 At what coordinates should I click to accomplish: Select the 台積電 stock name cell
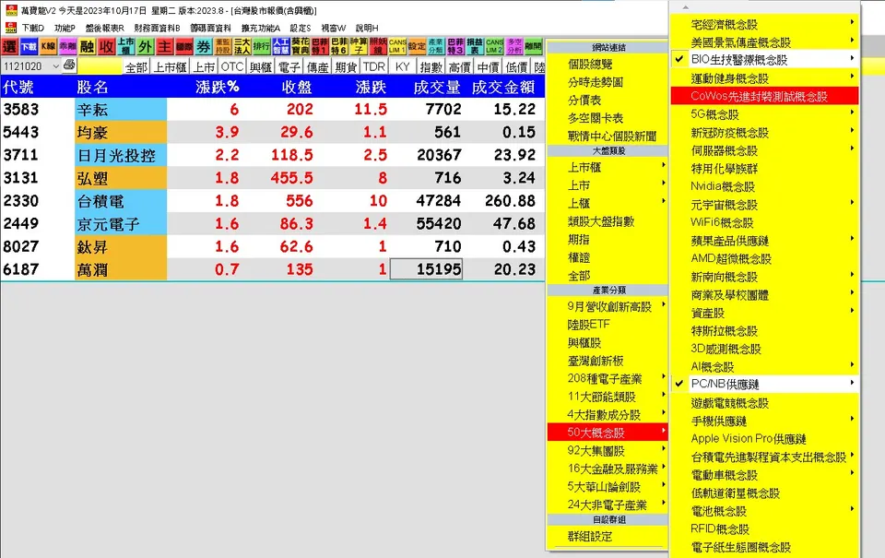point(121,201)
